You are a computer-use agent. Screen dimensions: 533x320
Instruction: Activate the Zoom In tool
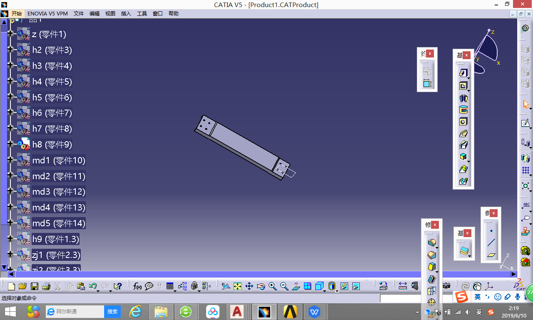[x=273, y=286]
